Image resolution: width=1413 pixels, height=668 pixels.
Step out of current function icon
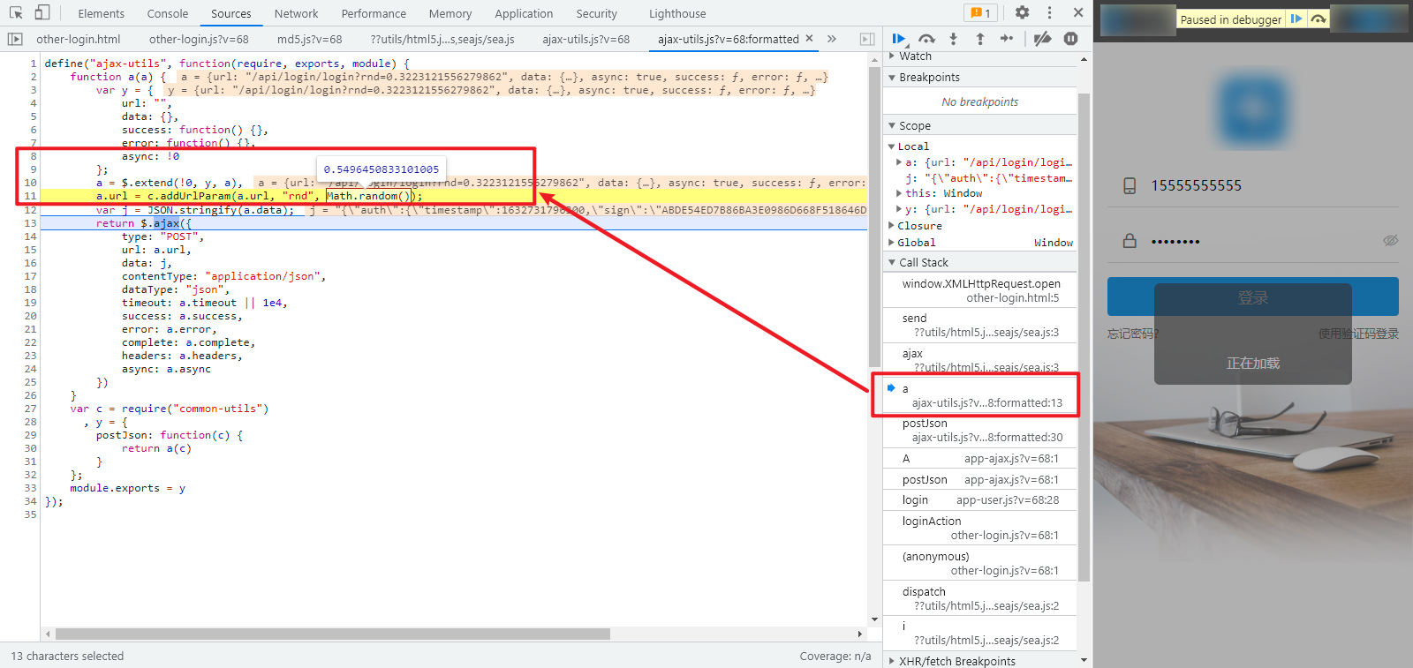point(979,39)
